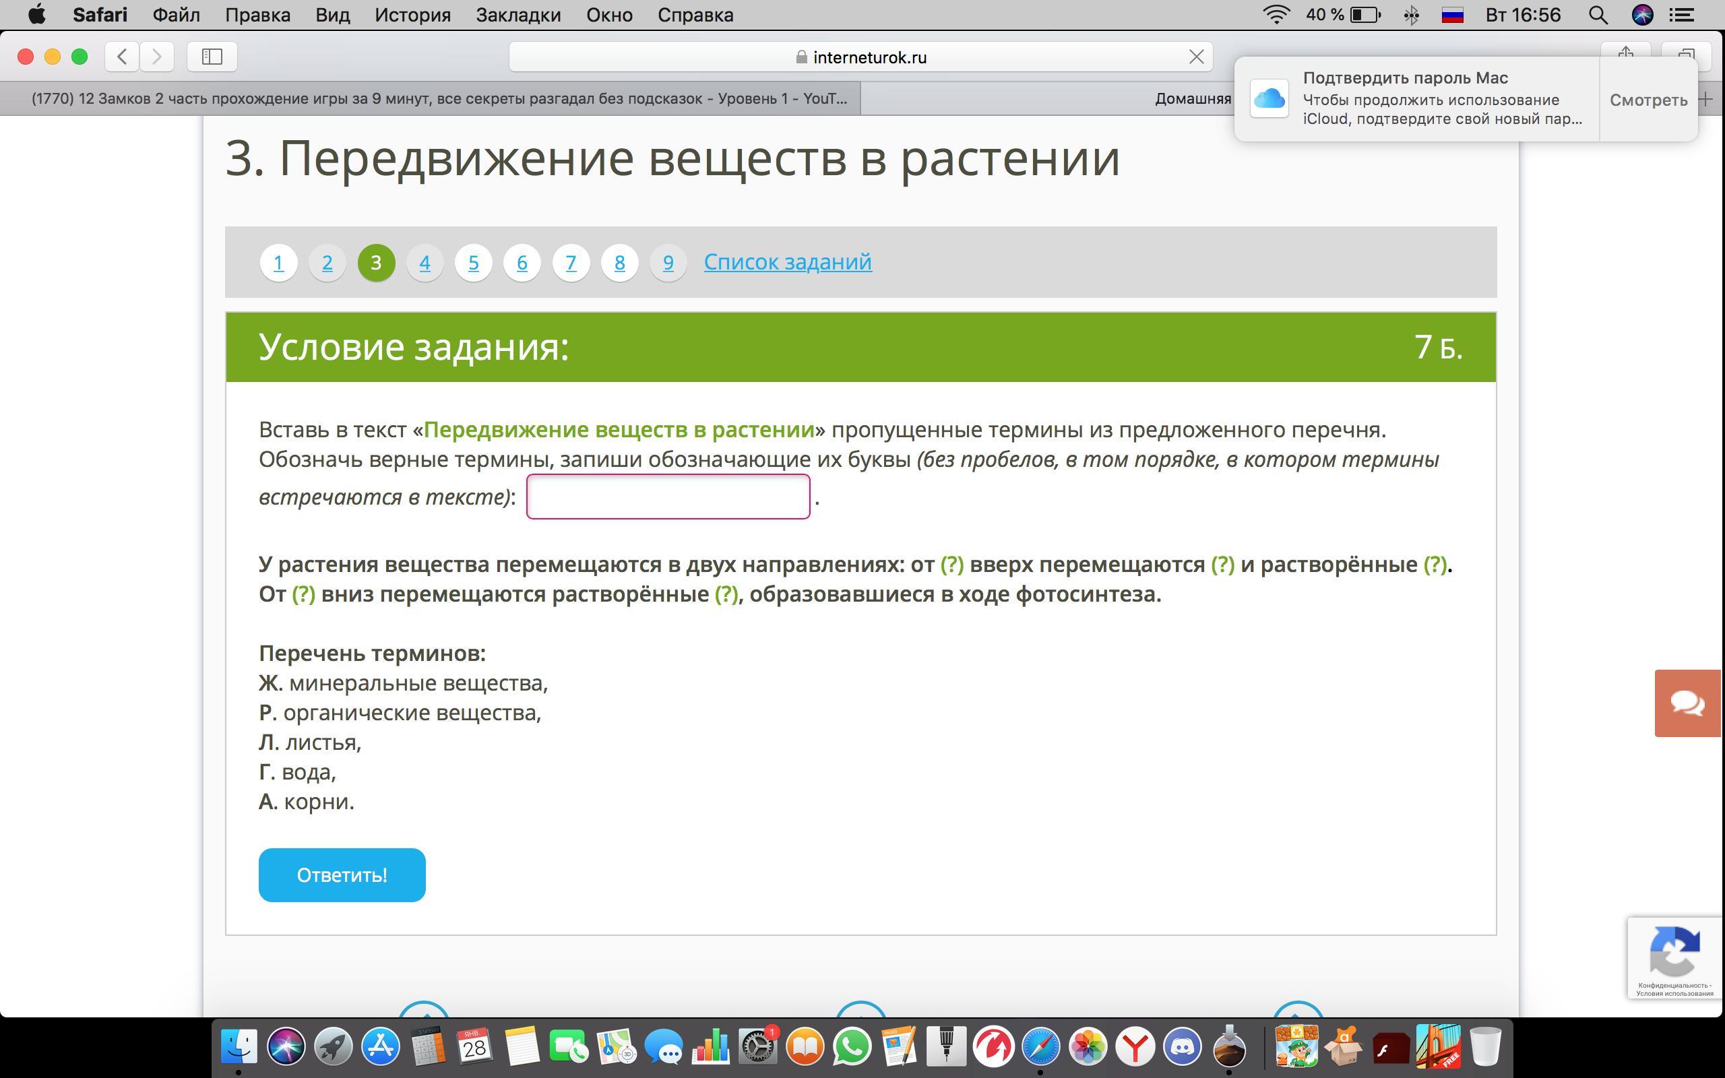
Task: Open WhatsApp from the Dock
Action: 852,1046
